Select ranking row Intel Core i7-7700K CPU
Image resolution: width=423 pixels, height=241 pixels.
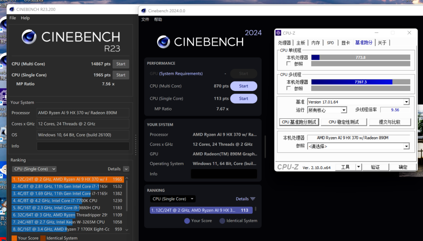68,201
